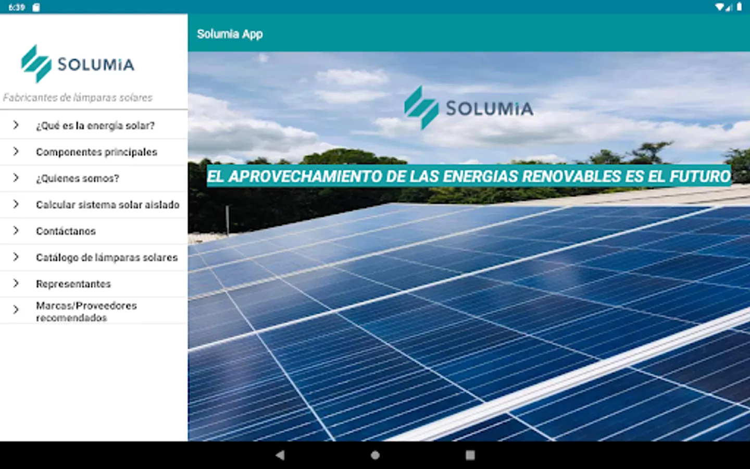Click the 6:39 clock in status bar
This screenshot has width=750, height=469.
[17, 7]
